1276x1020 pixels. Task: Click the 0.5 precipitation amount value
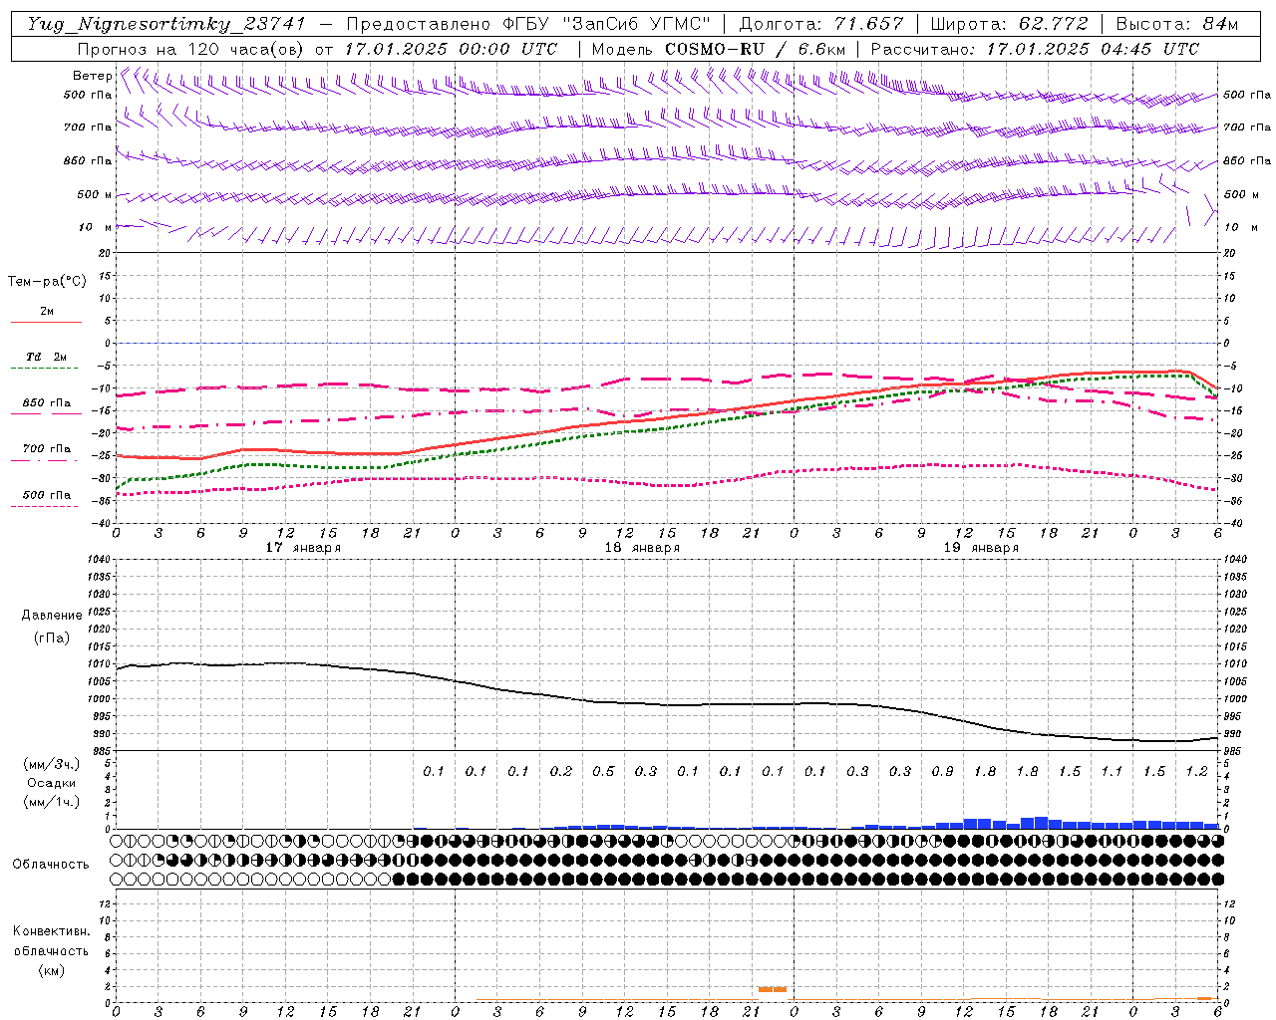(603, 771)
